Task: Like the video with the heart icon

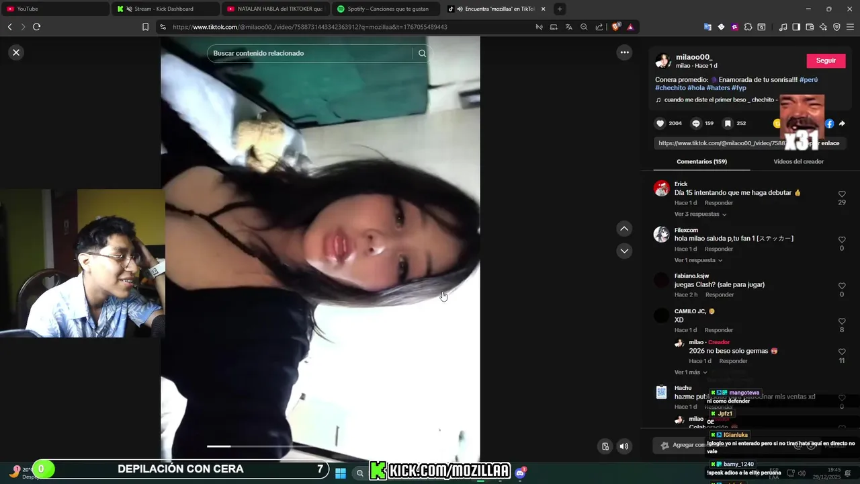Action: [660, 123]
